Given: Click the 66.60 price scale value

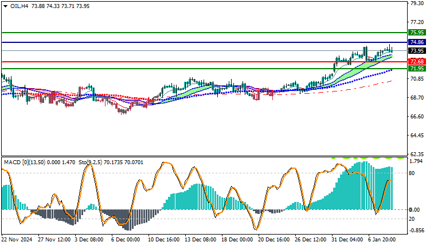Looking at the screenshot, I should point(417,117).
